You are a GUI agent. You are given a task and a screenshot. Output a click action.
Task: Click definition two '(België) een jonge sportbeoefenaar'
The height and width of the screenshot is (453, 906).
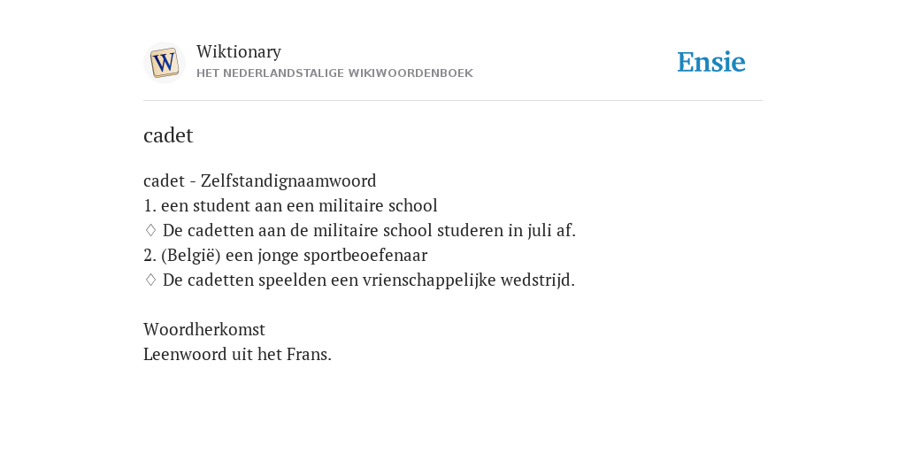(x=286, y=256)
